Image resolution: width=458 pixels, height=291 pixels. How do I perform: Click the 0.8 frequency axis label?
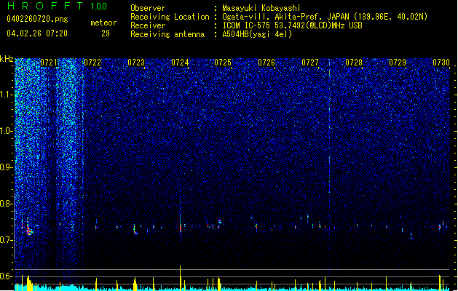tap(7, 204)
